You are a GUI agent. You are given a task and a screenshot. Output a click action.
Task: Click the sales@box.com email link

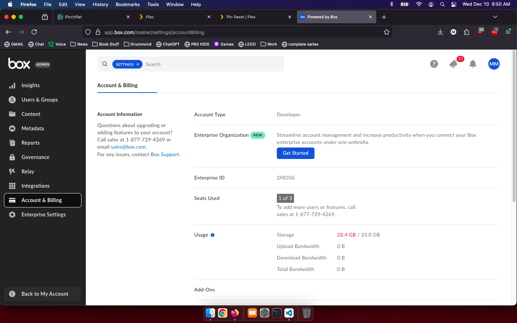pos(128,147)
